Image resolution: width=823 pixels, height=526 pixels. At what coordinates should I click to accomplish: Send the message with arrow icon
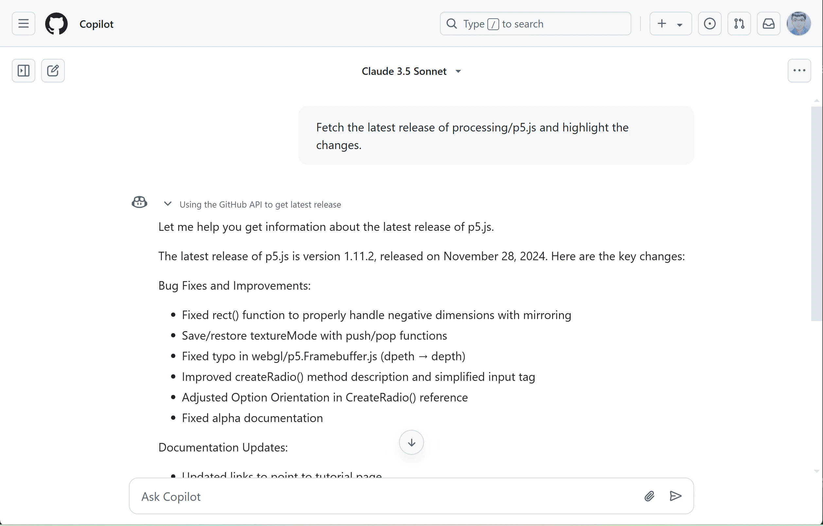tap(675, 496)
